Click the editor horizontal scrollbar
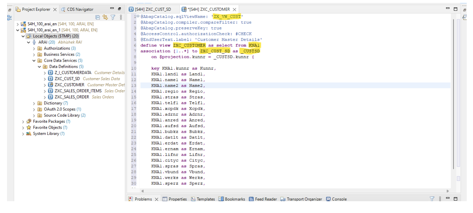 pos(295,191)
